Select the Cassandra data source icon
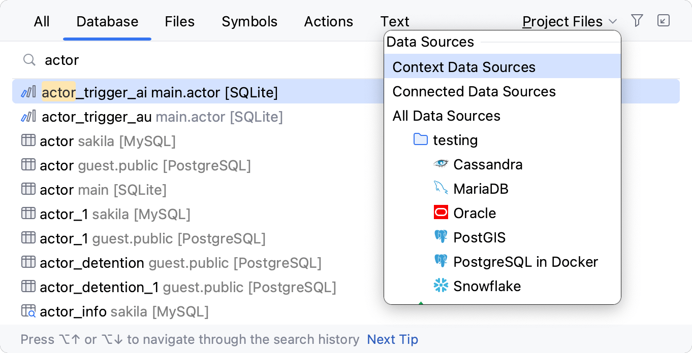This screenshot has width=692, height=353. pyautogui.click(x=441, y=164)
